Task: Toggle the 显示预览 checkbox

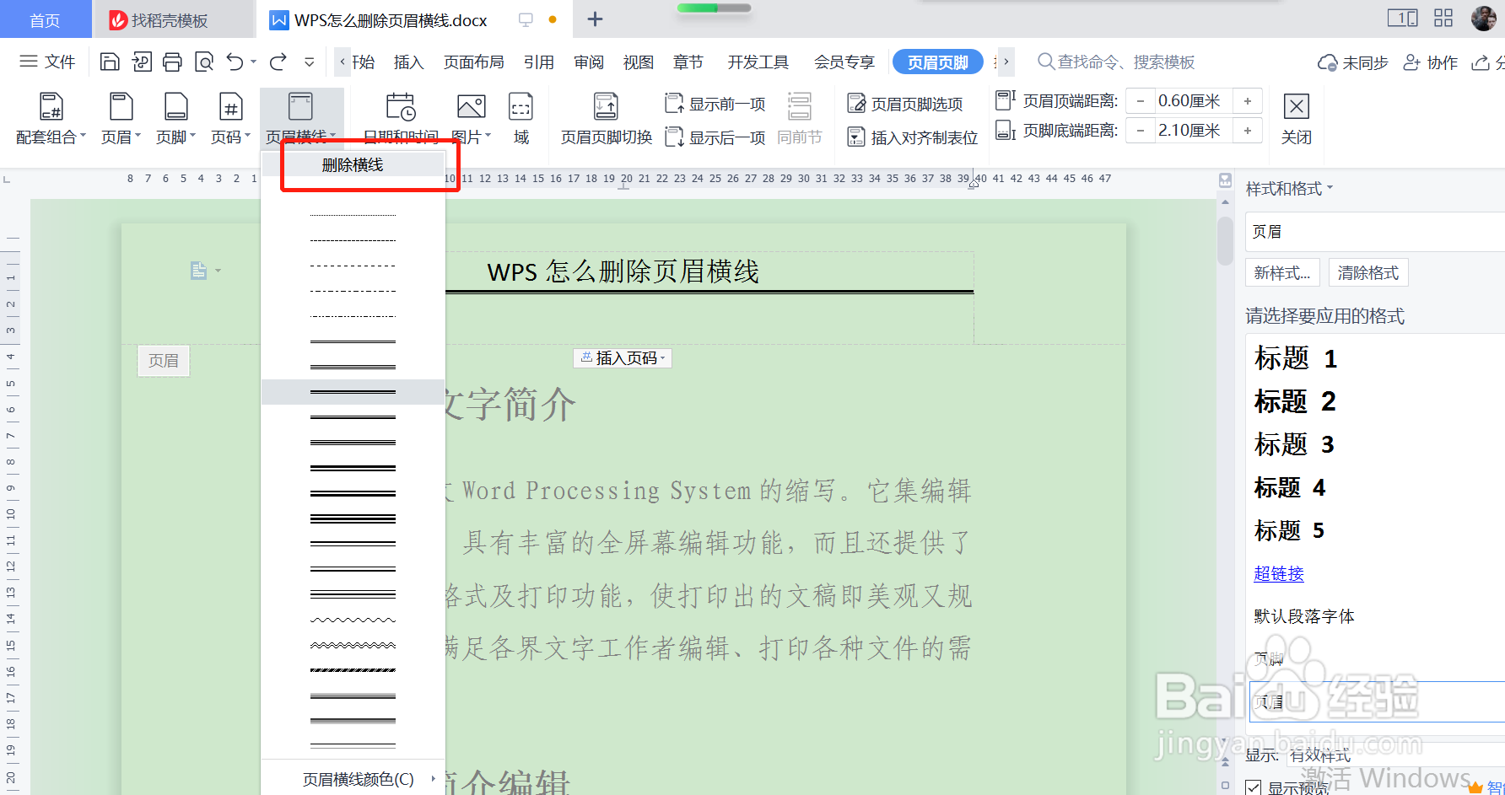Action: click(x=1254, y=788)
